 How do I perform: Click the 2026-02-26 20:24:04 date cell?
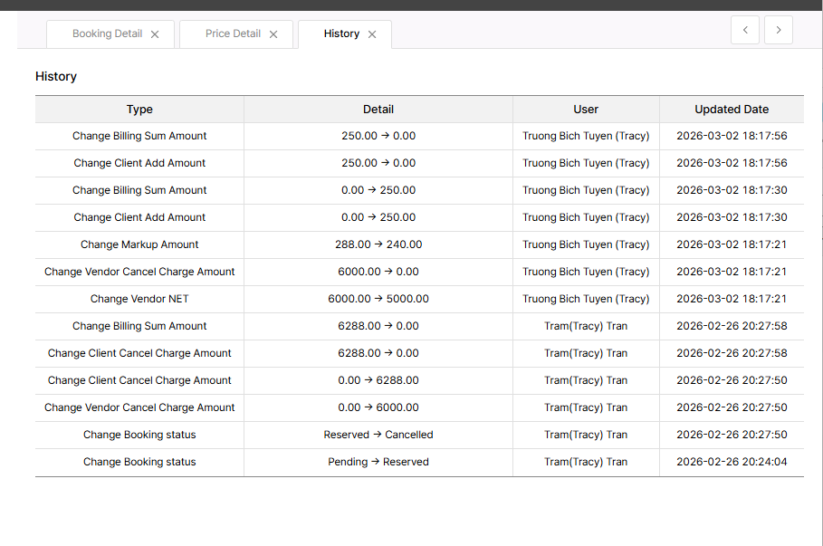[732, 462]
